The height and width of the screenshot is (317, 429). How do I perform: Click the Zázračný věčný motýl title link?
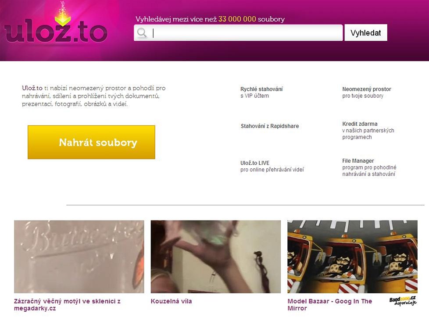pyautogui.click(x=67, y=305)
